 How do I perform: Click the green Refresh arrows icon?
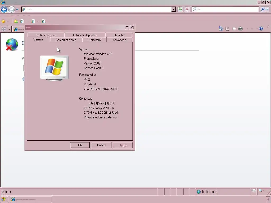(180, 9)
